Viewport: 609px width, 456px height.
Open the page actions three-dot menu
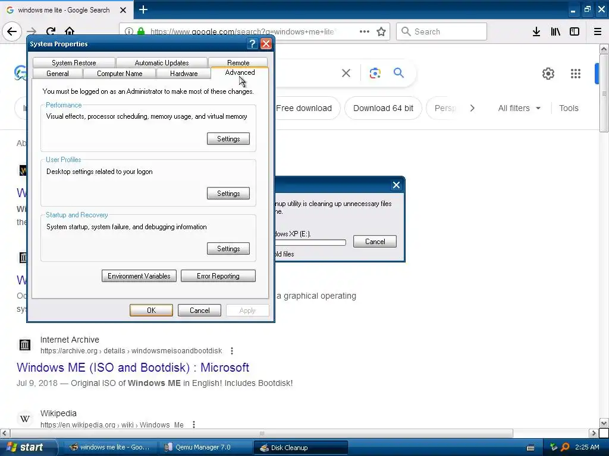click(365, 31)
